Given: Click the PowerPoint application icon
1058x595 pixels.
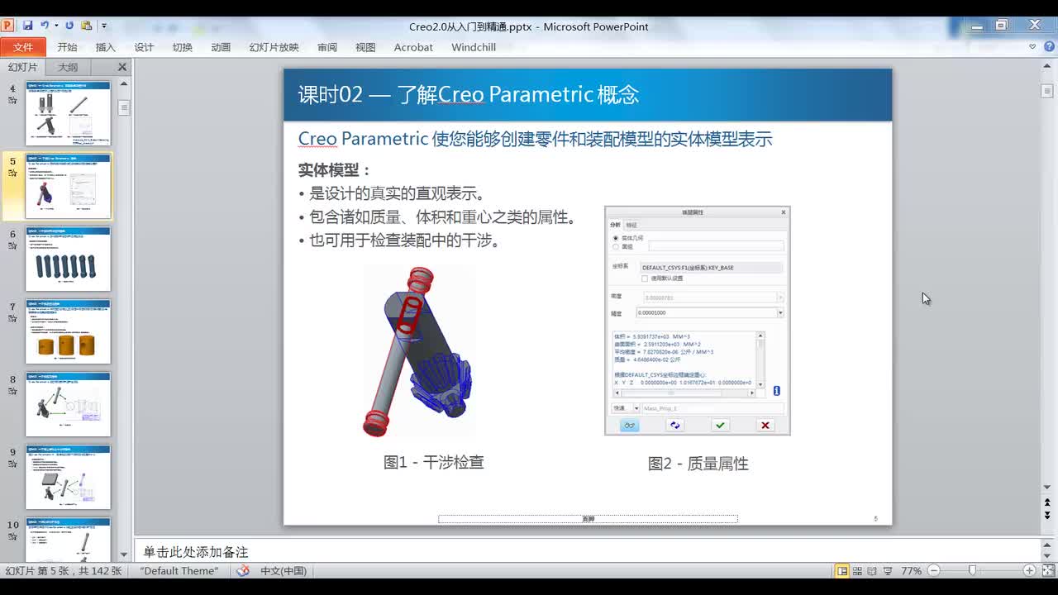Looking at the screenshot, I should point(8,26).
